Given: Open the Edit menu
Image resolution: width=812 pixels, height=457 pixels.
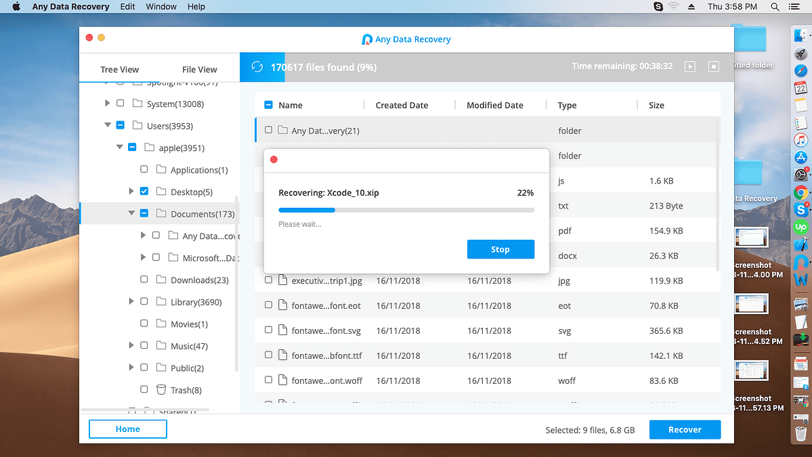Looking at the screenshot, I should coord(127,7).
